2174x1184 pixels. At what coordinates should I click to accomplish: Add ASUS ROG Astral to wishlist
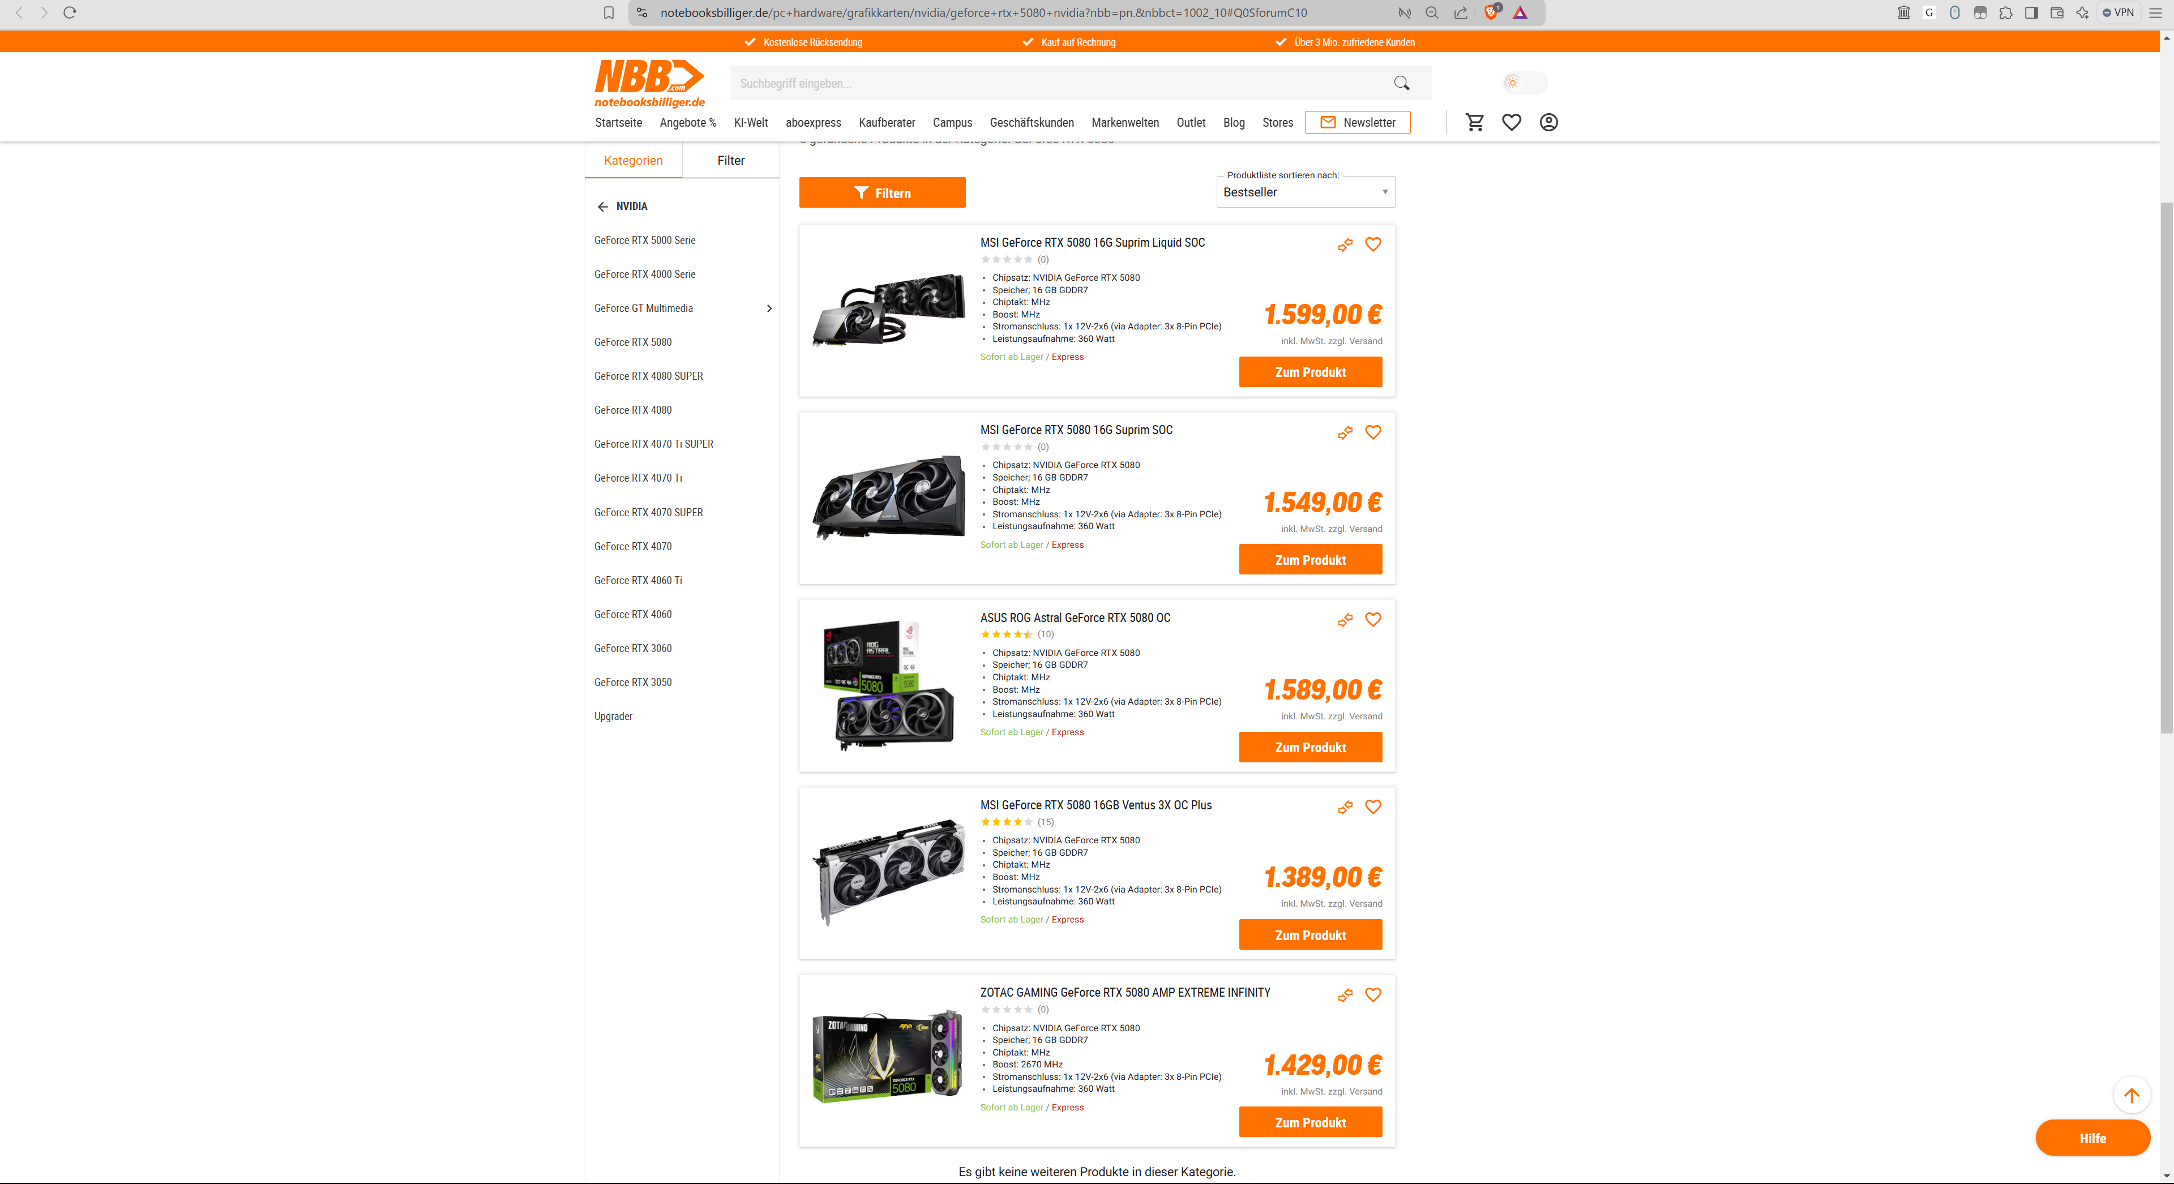coord(1373,619)
